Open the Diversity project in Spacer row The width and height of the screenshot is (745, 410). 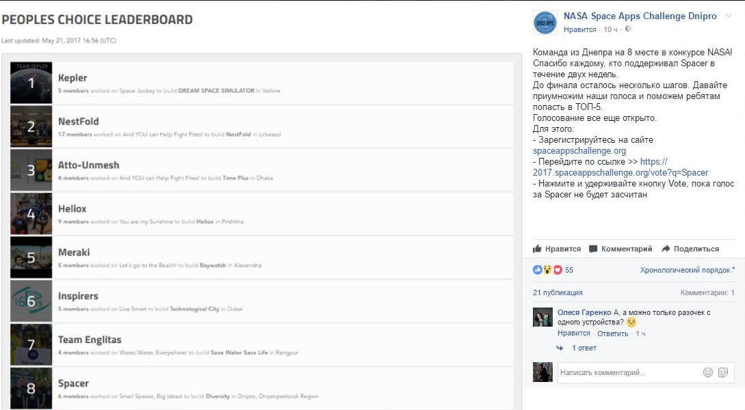pos(218,396)
